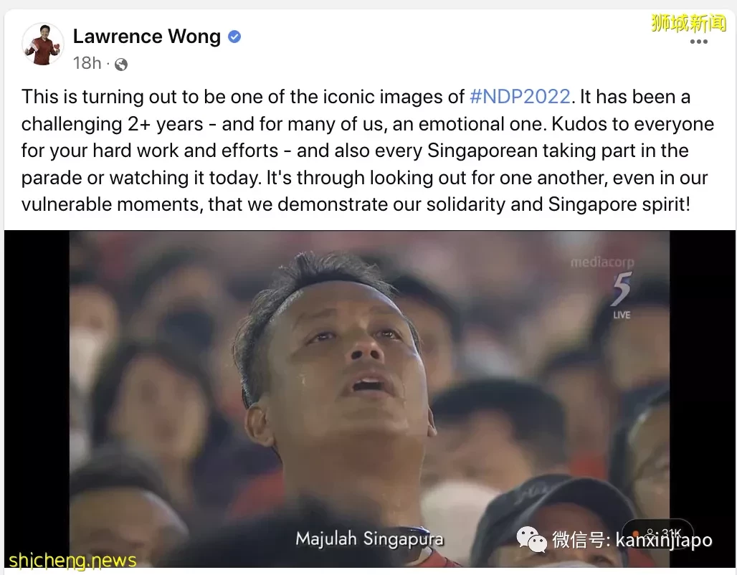Click the LIVE indicator under the 5 logo

point(622,315)
